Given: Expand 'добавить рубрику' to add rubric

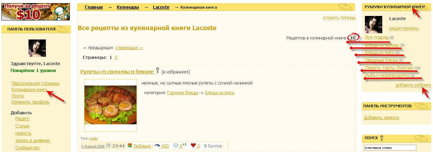Looking at the screenshot, I should pos(413,85).
